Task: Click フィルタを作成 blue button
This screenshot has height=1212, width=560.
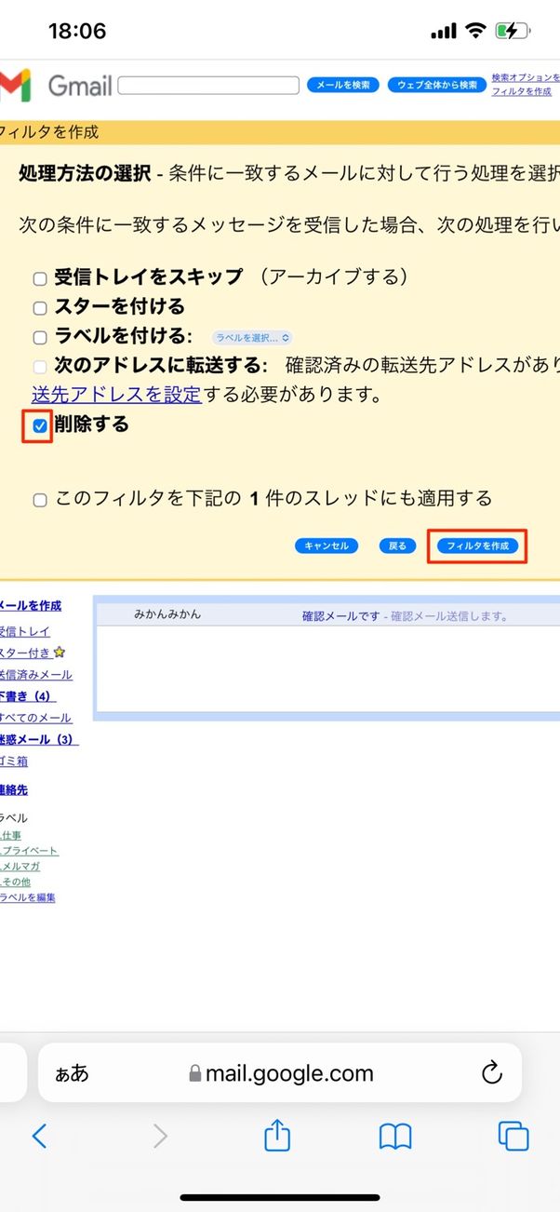Action: tap(477, 545)
